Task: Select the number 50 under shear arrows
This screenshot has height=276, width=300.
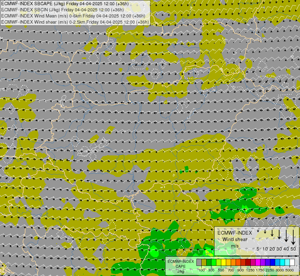Action: [293, 249]
